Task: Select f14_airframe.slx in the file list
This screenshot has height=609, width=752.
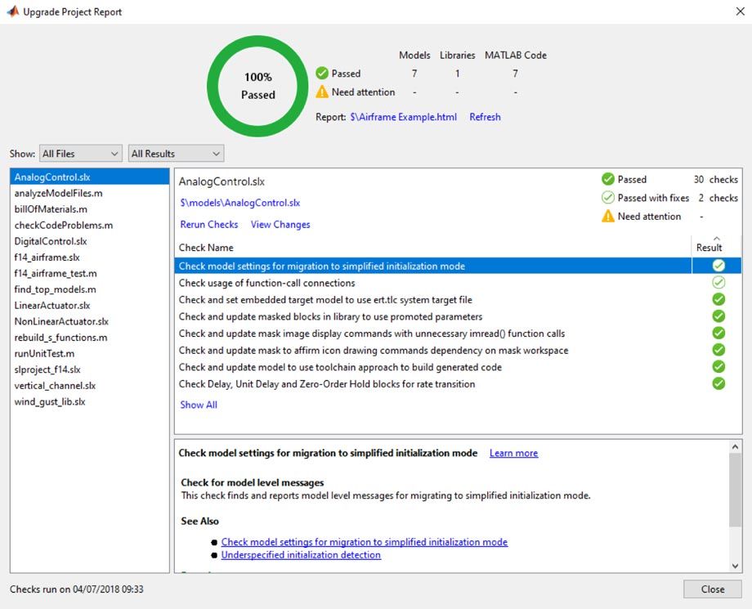Action: point(47,257)
